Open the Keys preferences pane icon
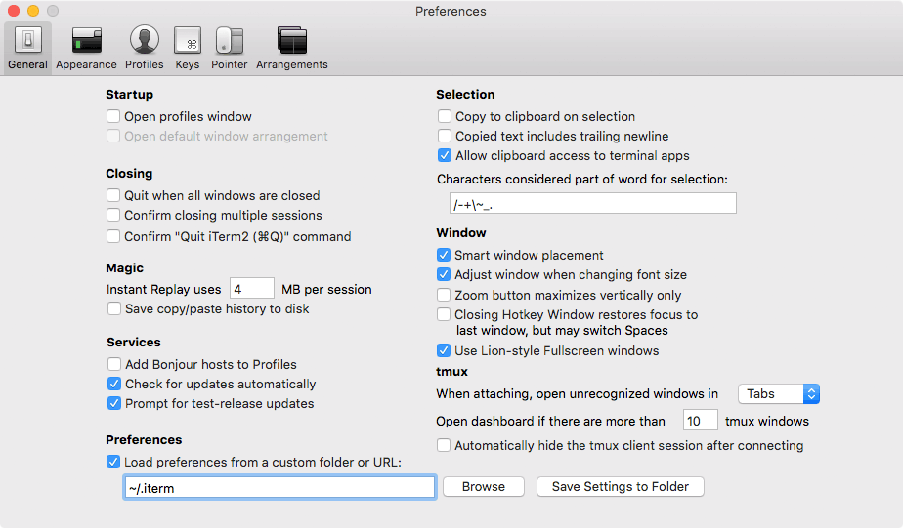The width and height of the screenshot is (903, 528). tap(188, 40)
